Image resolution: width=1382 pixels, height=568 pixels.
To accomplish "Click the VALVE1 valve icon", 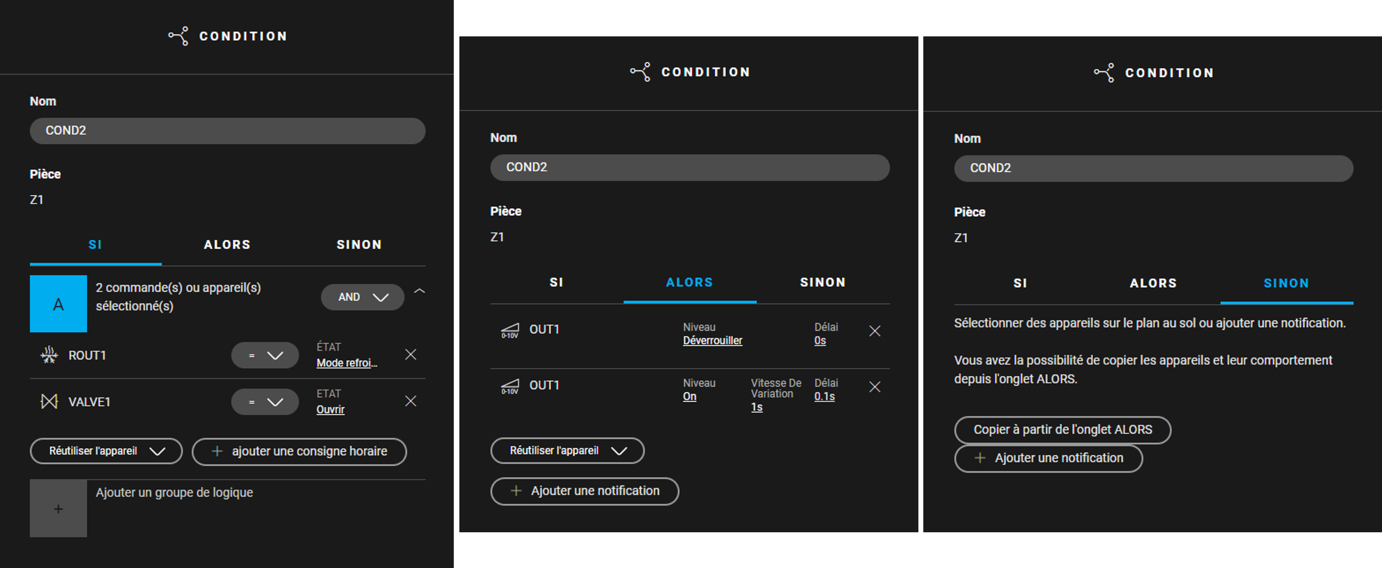I will pyautogui.click(x=50, y=401).
